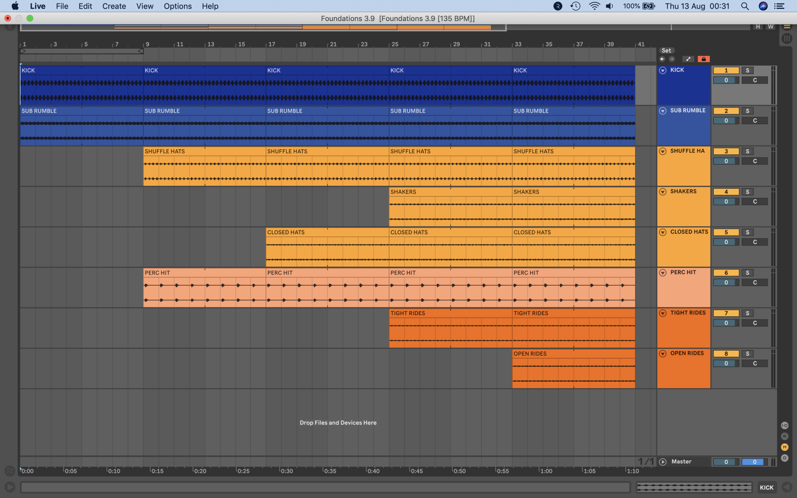
Task: Click the Set locator button
Action: tap(667, 51)
